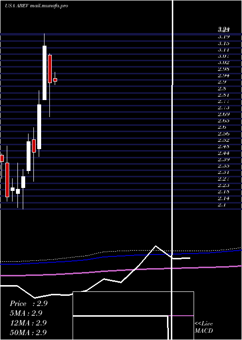Click the 2.69 price axis label
Image resolution: width=242 pixels, height=340 pixels.
point(224,114)
